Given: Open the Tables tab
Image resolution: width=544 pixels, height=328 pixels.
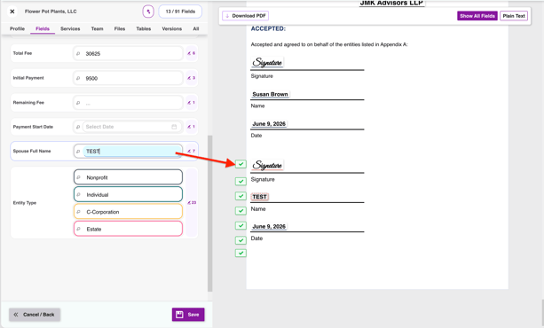Looking at the screenshot, I should pyautogui.click(x=143, y=28).
